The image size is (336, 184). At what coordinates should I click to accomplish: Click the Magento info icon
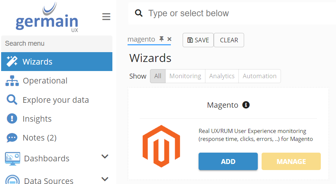pos(246,105)
